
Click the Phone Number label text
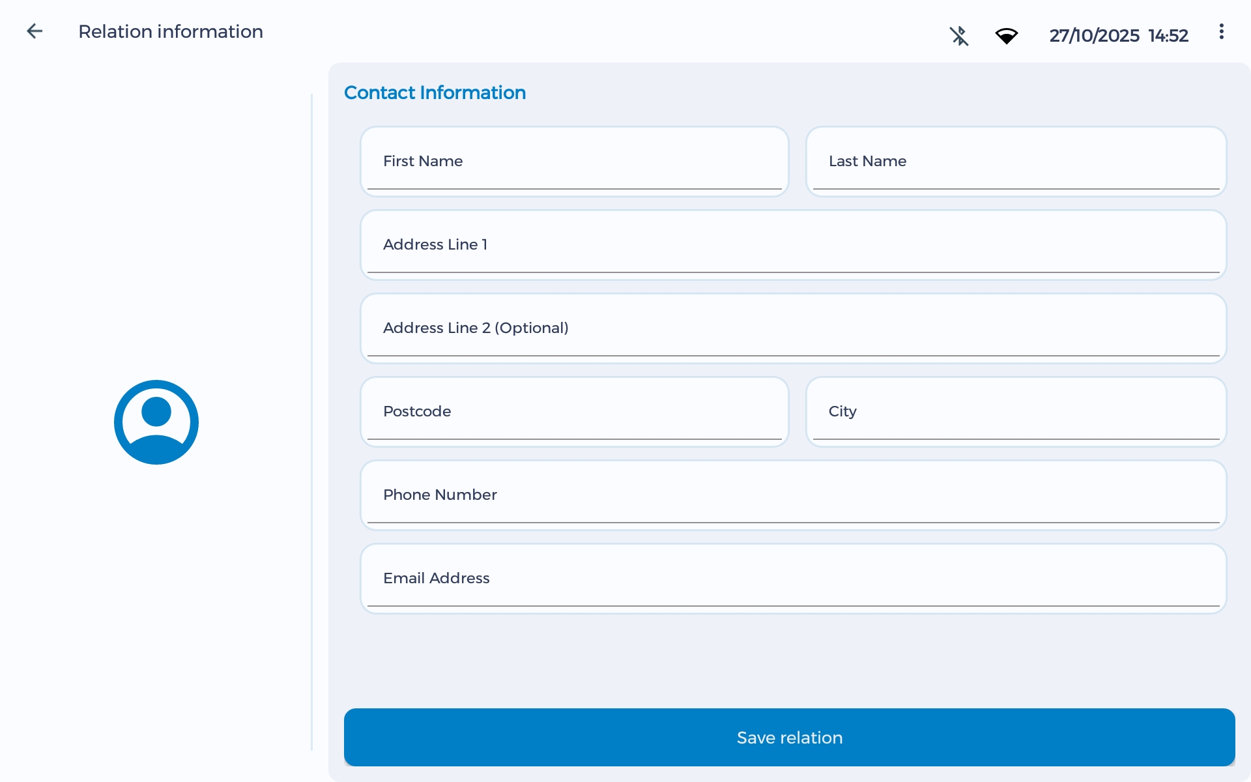tap(440, 495)
